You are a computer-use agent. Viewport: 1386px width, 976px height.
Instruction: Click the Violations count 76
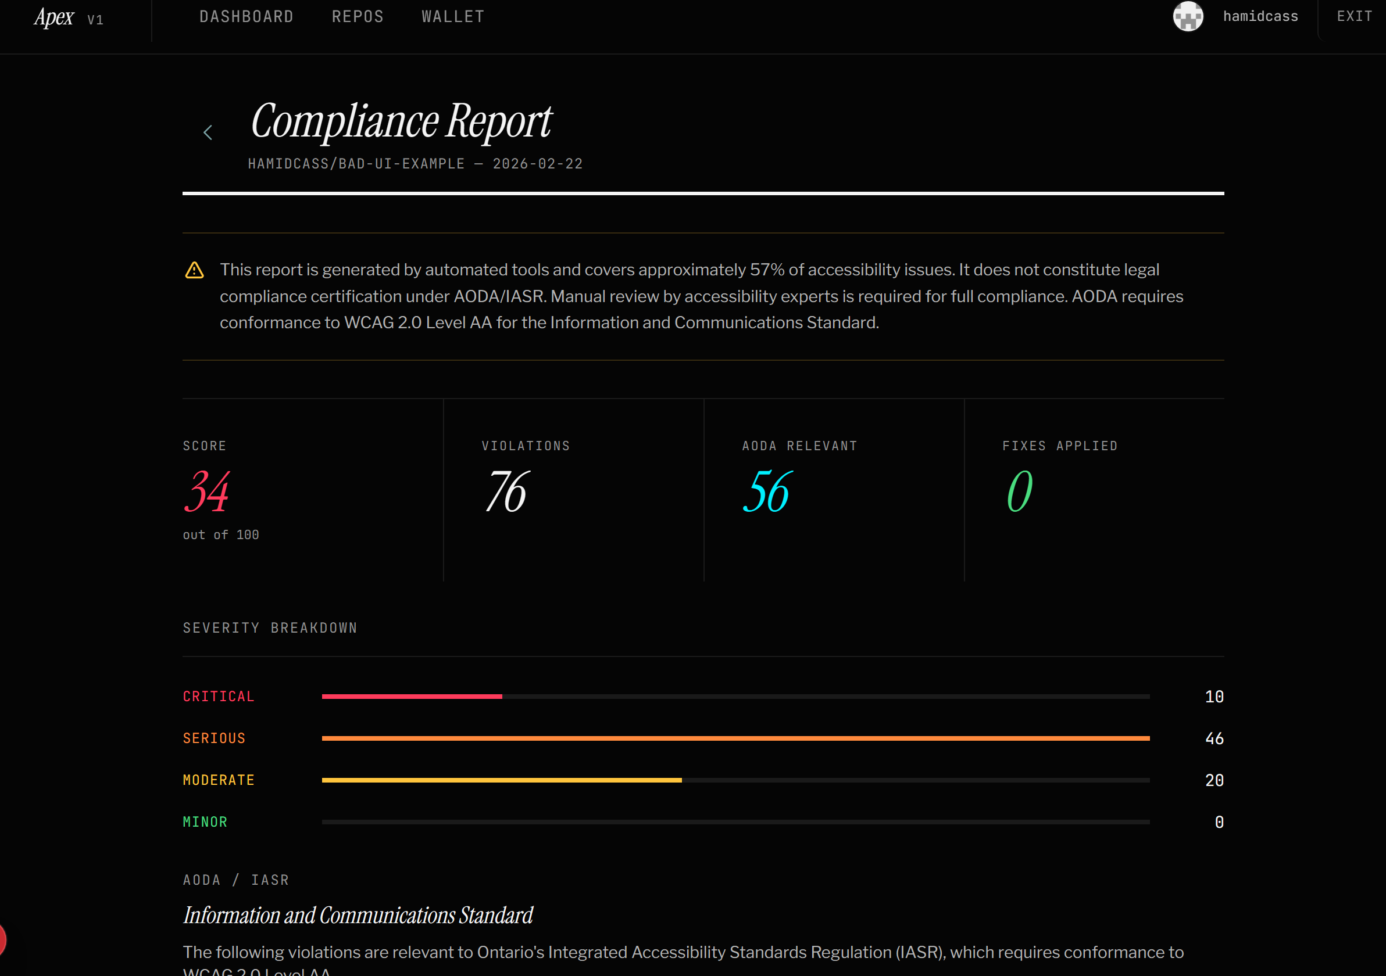pos(506,492)
